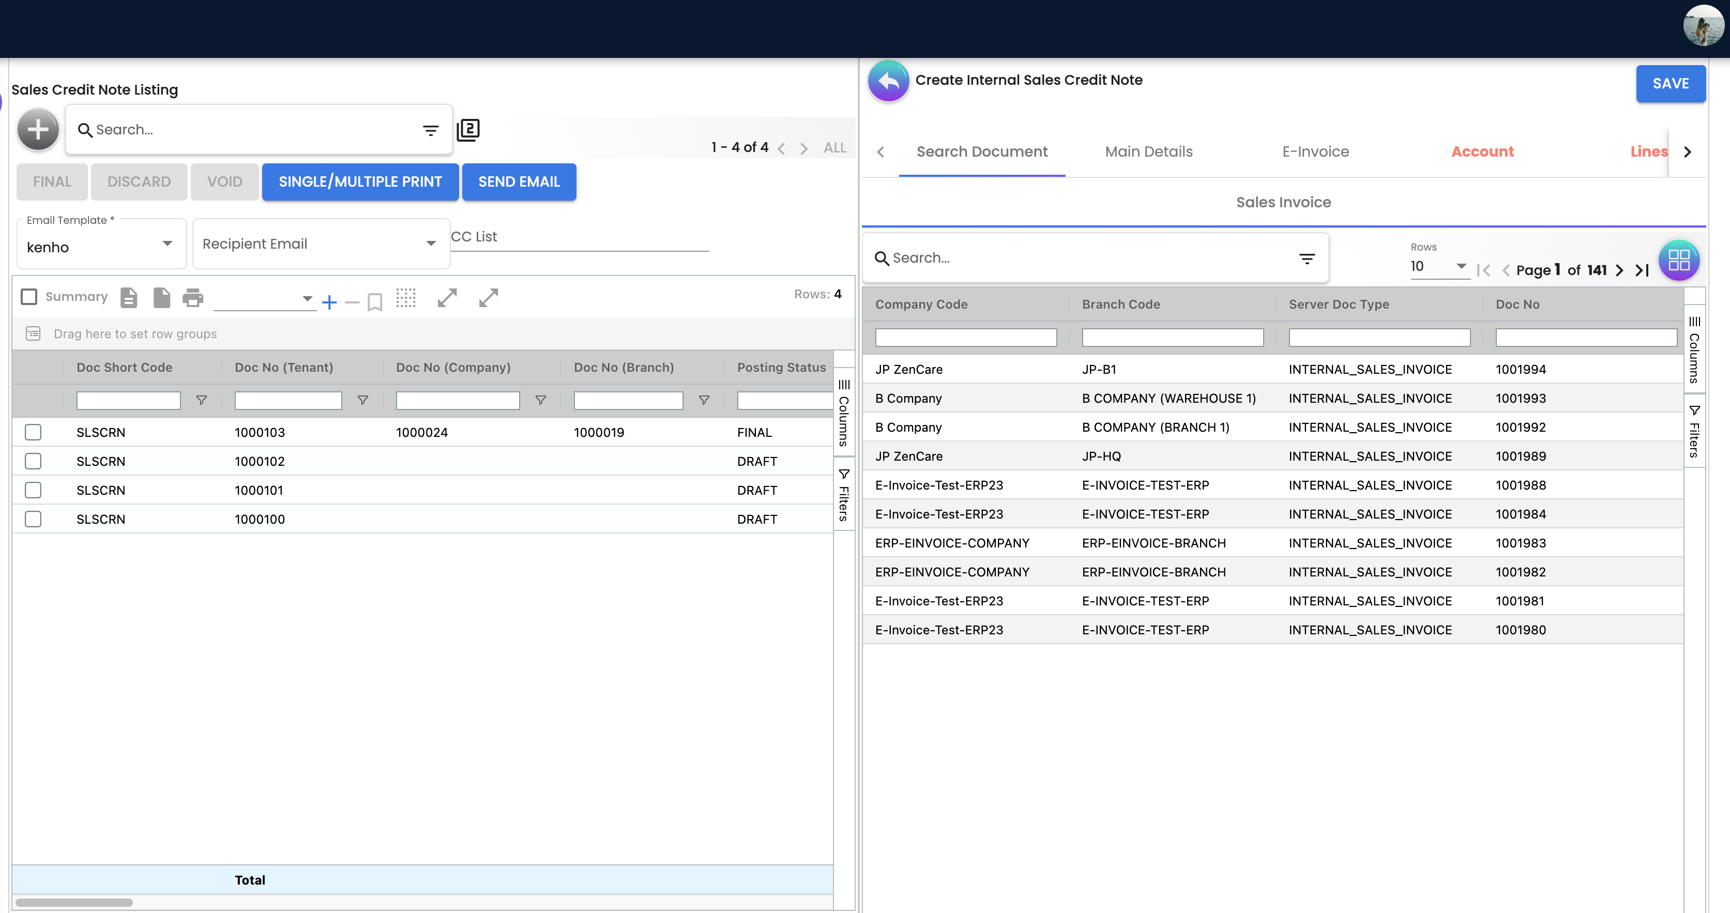Click the DISCARD button

pyautogui.click(x=139, y=182)
